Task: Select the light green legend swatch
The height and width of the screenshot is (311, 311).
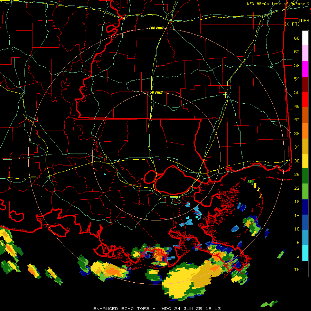Action: (x=305, y=191)
